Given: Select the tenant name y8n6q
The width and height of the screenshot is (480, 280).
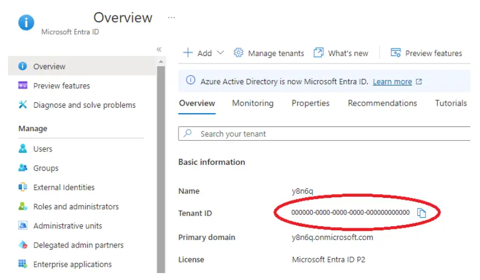Looking at the screenshot, I should tap(303, 191).
